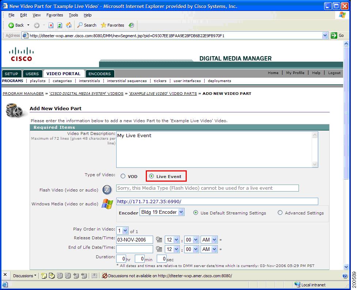357x290 pixels.
Task: Open the Bldg 19 Encoder dropdown
Action: [163, 213]
